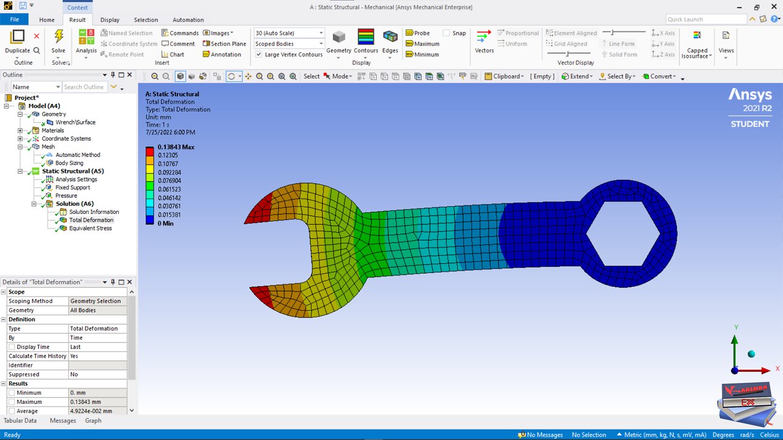783x440 pixels.
Task: Click the red max color in legend
Action: (149, 150)
